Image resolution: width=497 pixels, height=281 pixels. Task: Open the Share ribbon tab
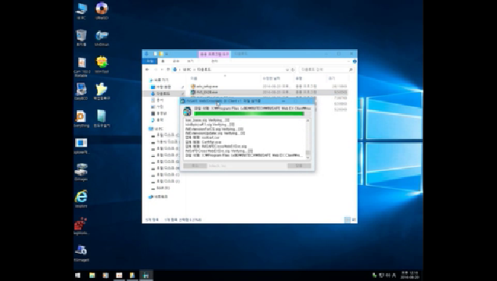[x=176, y=61]
